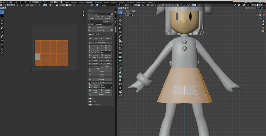
Task: Switch to the Modeling workspace tab
Action: pos(74,2)
